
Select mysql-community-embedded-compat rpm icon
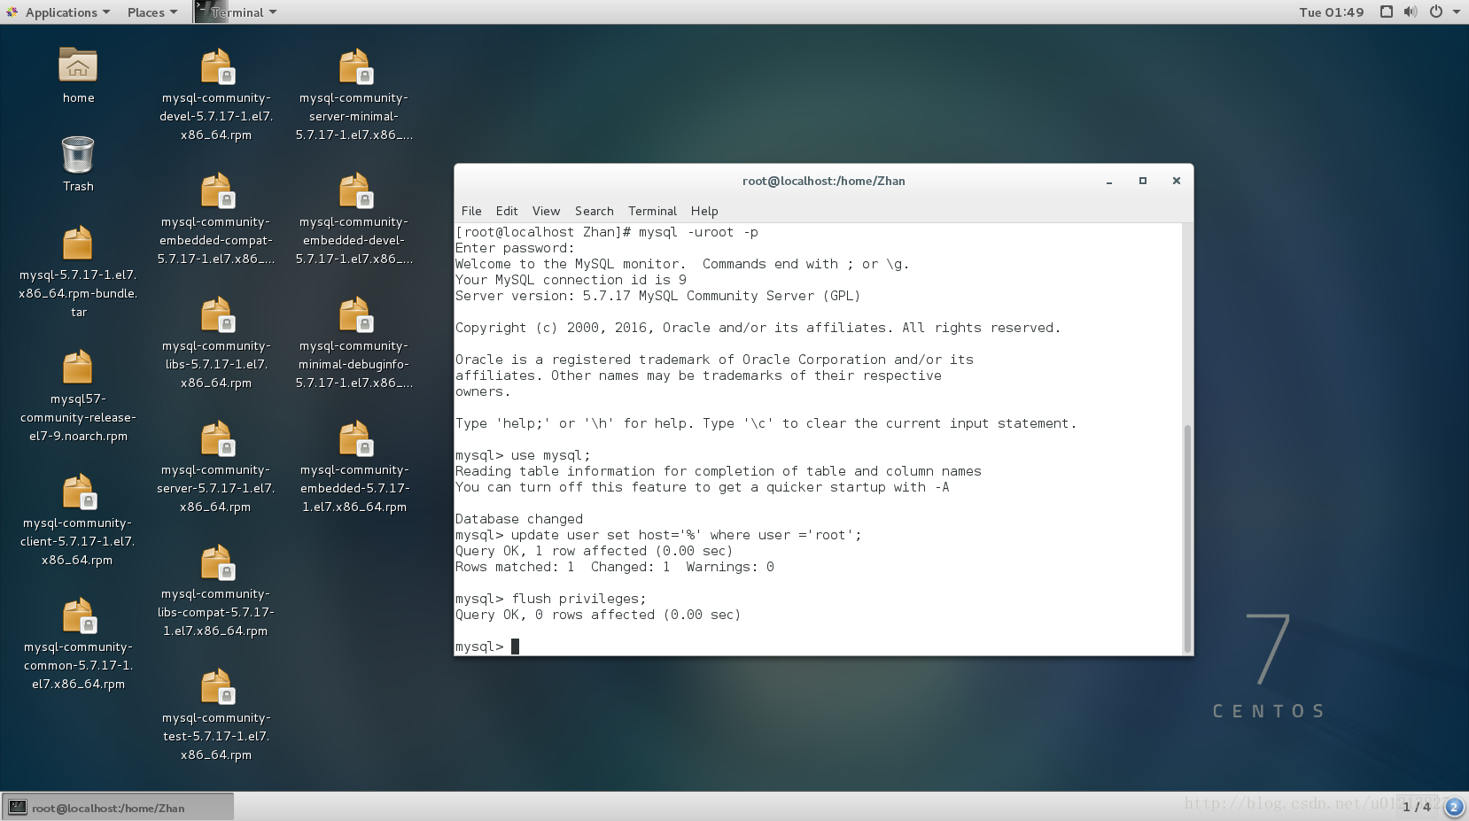coord(216,190)
